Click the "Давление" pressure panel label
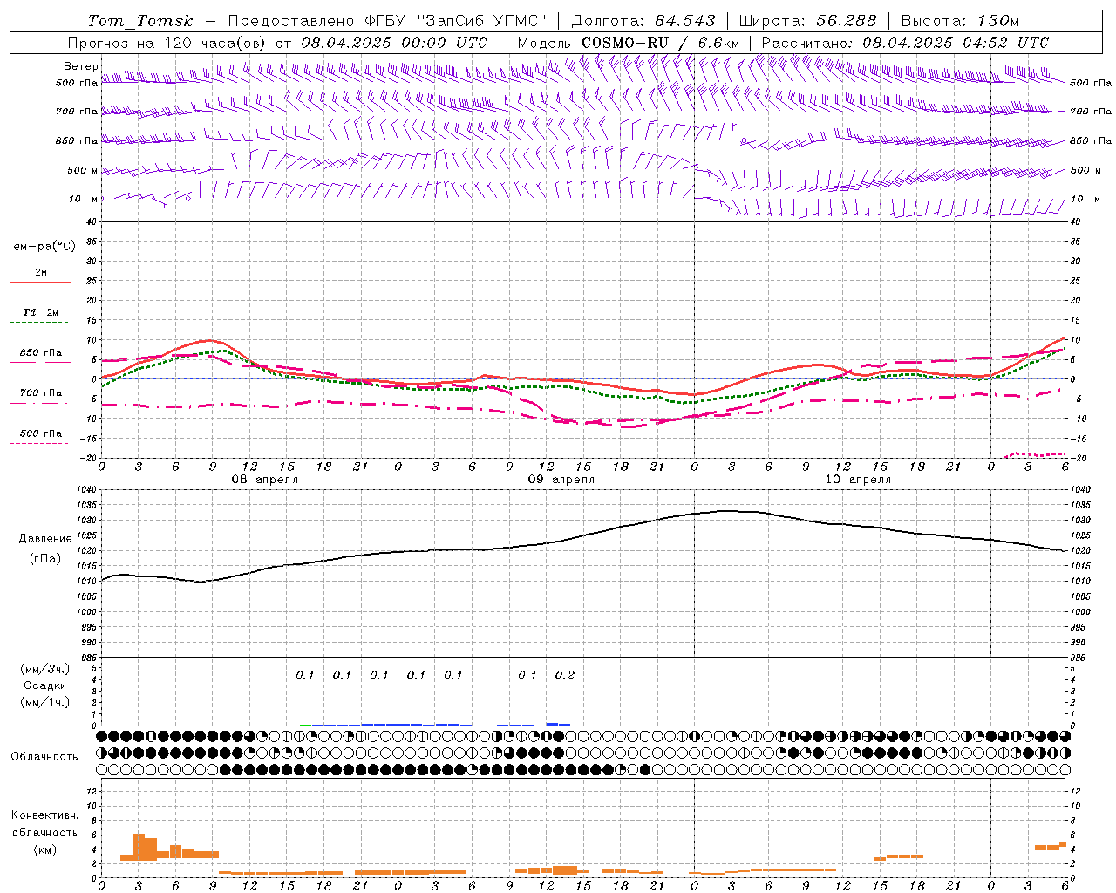The height and width of the screenshot is (893, 1116). click(45, 538)
